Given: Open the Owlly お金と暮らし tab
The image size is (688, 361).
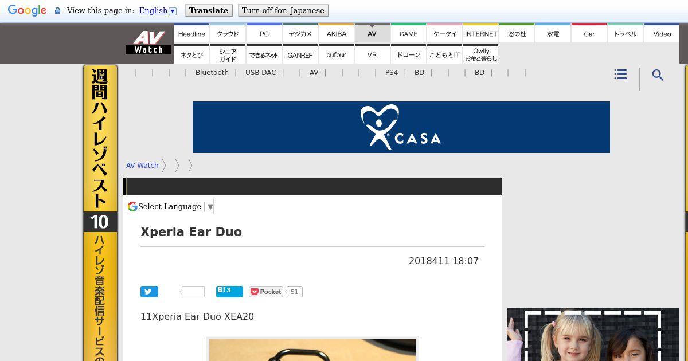Looking at the screenshot, I should pos(481,54).
